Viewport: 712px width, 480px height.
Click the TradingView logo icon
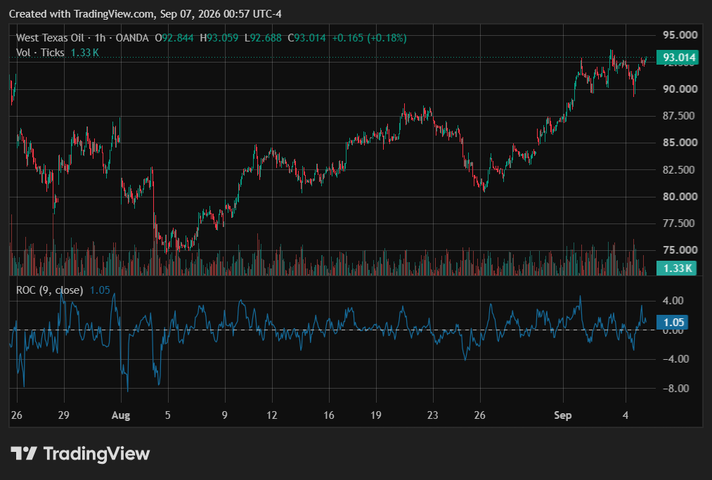click(x=24, y=453)
